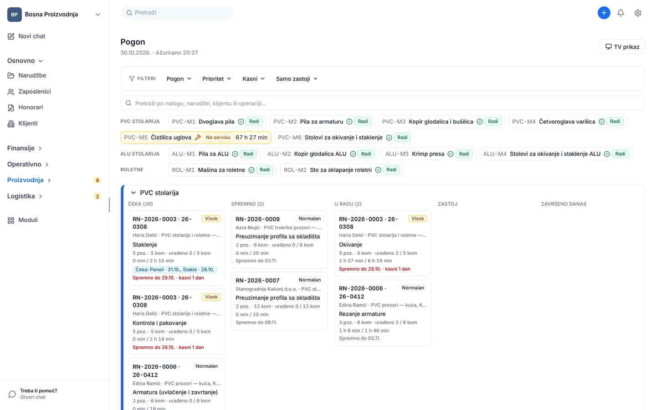Click the Honorari document icon
This screenshot has width=656, height=410.
[11, 108]
